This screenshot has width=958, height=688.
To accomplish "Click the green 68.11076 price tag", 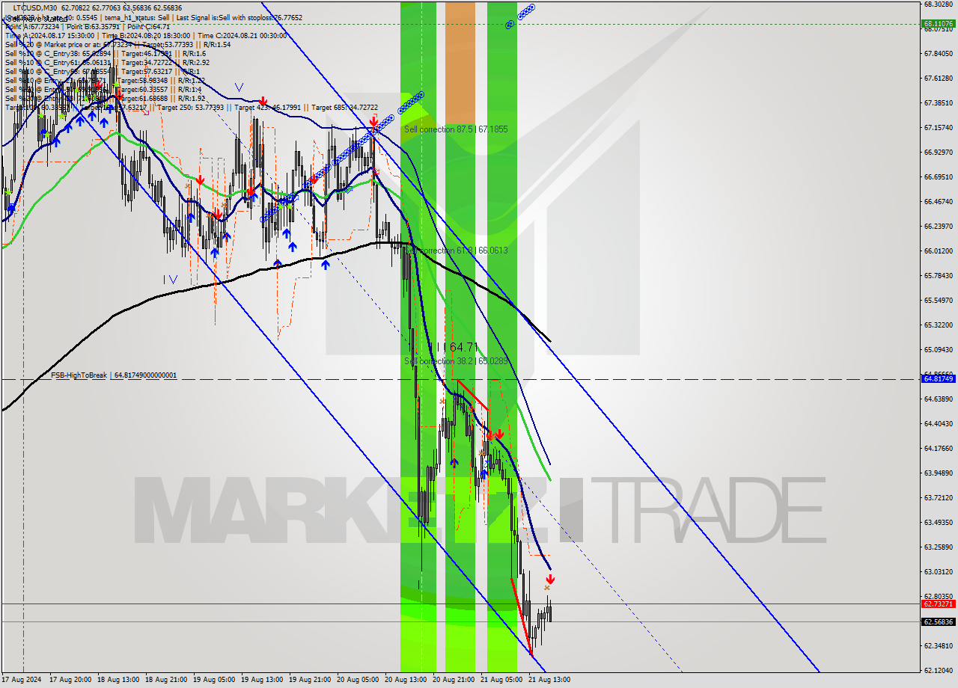I will tap(938, 24).
